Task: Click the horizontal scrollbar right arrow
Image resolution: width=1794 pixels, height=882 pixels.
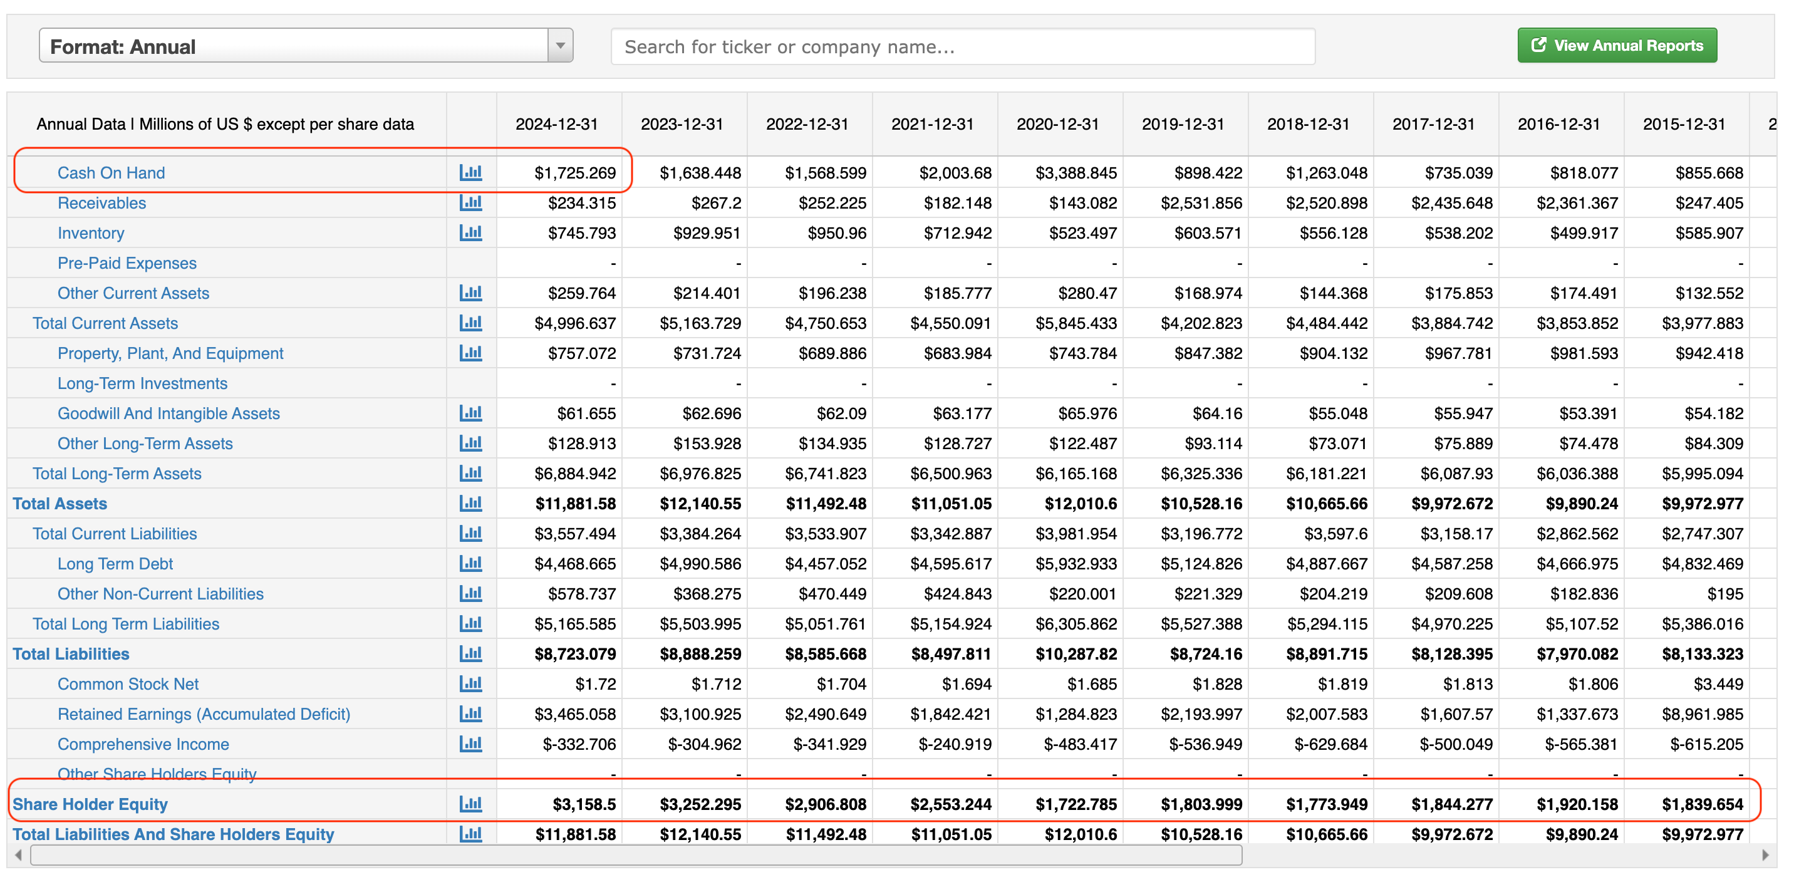Action: 1765,855
